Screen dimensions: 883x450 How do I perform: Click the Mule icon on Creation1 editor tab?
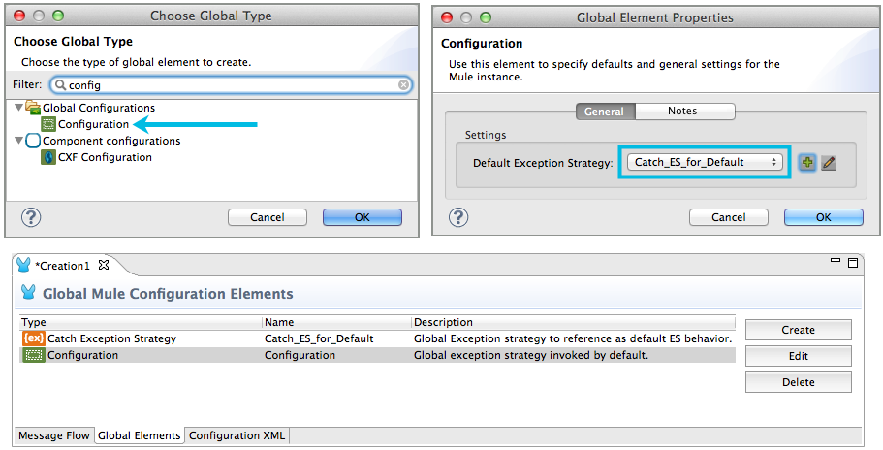tap(23, 264)
